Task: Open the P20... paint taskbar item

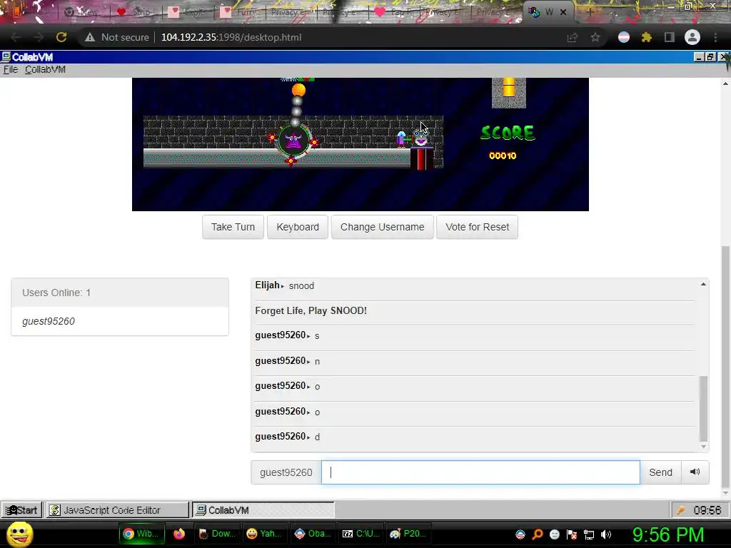Action: point(408,534)
